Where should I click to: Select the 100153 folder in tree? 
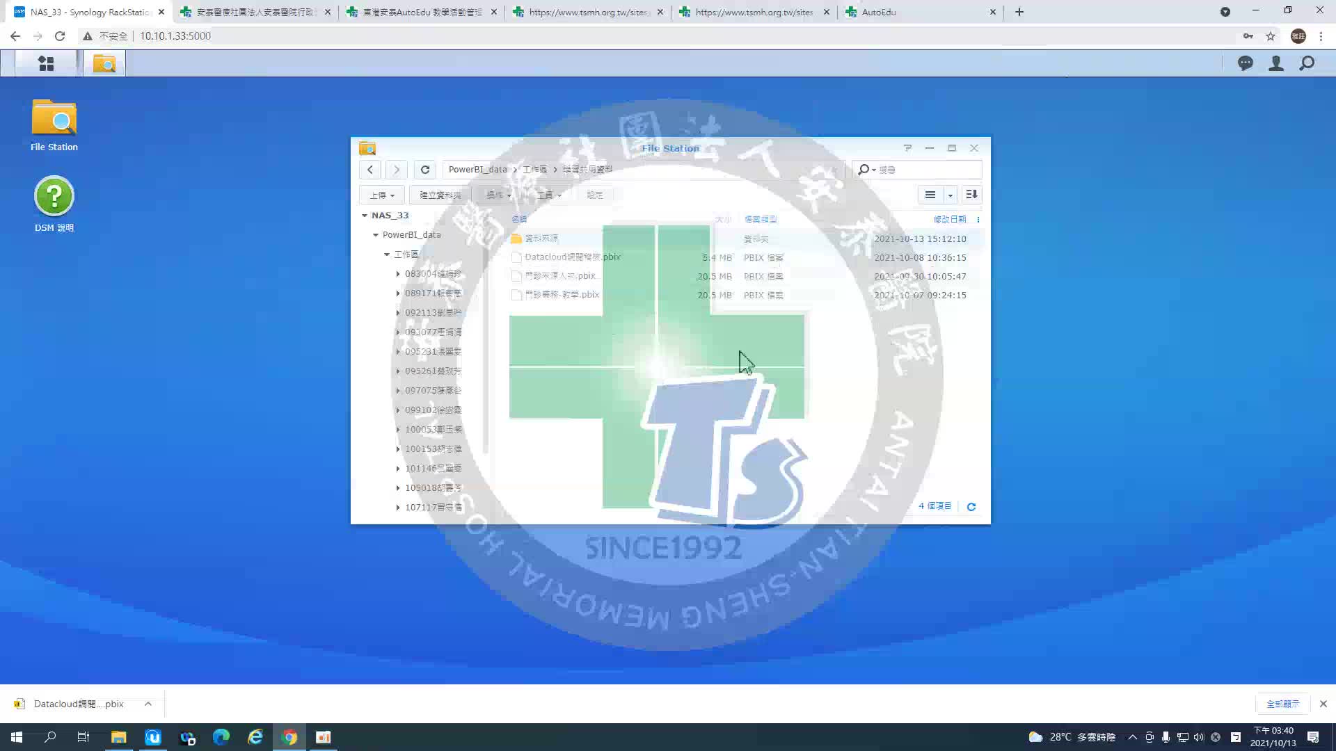click(434, 449)
